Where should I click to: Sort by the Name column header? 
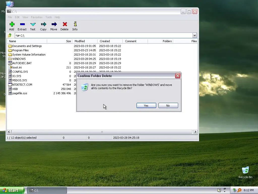(27, 41)
